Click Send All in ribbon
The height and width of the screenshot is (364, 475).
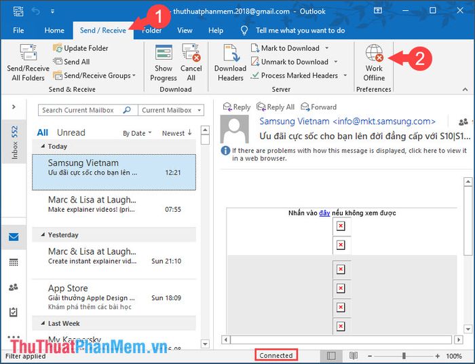(72, 62)
